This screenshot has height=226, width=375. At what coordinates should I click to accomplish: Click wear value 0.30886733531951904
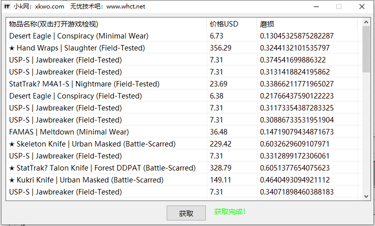[x=297, y=120]
